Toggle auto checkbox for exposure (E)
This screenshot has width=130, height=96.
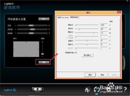[x=110, y=33]
